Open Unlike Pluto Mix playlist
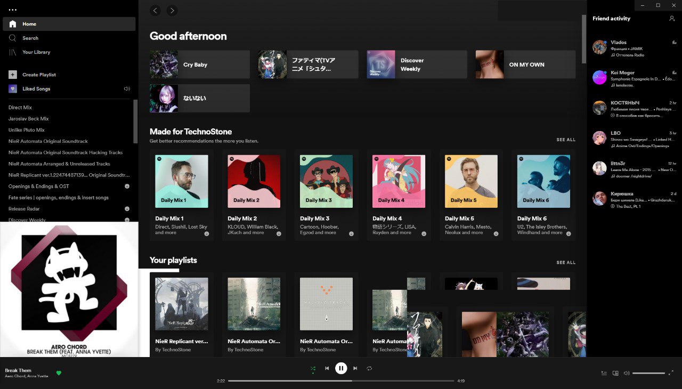Image resolution: width=682 pixels, height=389 pixels. [27, 130]
